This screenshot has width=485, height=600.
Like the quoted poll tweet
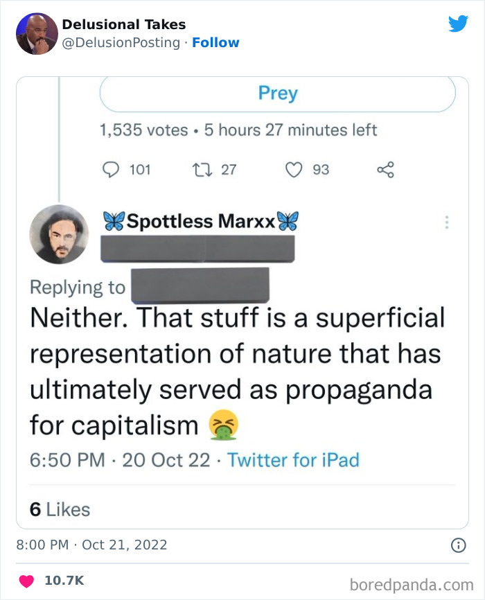tap(295, 170)
